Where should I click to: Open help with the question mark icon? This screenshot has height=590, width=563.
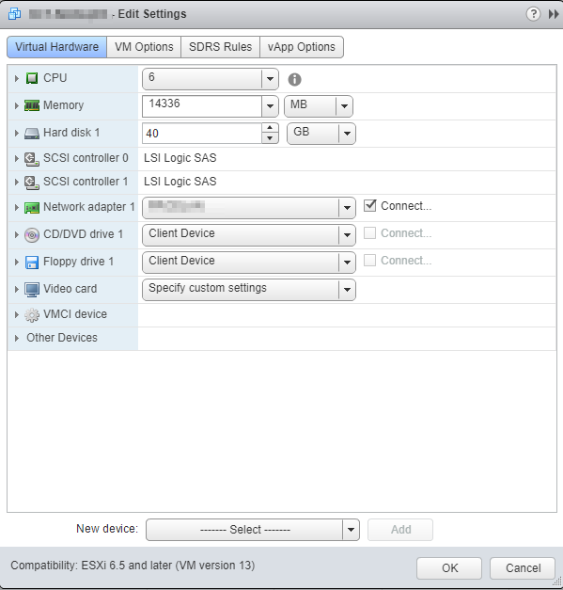point(533,14)
